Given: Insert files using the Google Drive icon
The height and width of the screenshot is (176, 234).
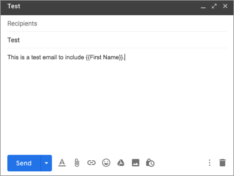Looking at the screenshot, I should click(x=121, y=163).
